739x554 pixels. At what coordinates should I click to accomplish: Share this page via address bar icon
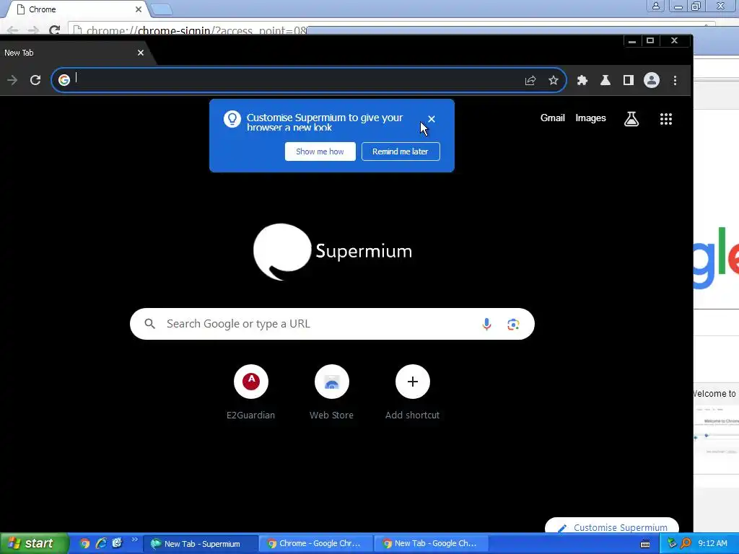coord(530,80)
